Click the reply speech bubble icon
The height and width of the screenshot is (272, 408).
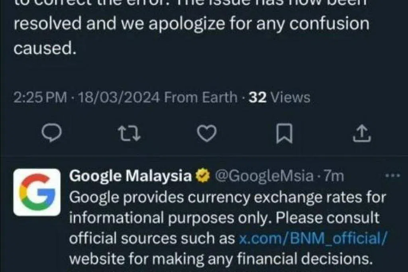(52, 133)
